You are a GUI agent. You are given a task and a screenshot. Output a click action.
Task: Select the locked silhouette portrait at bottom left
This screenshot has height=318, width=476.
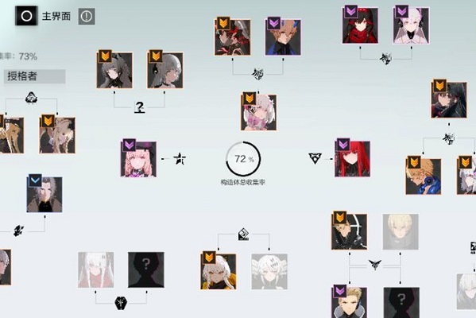pos(146,270)
